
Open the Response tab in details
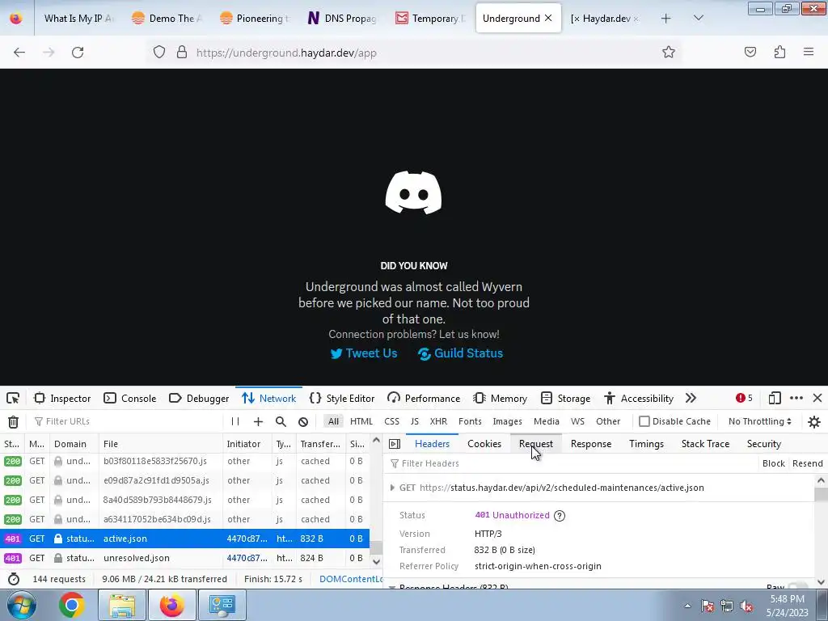(591, 444)
